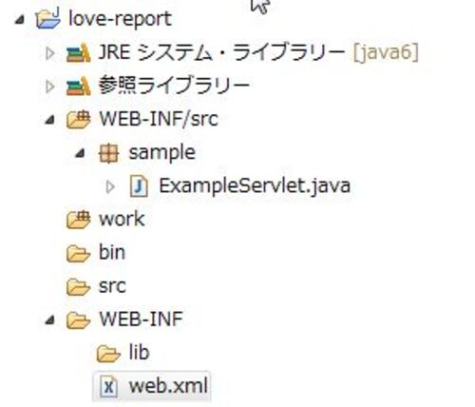Screen dimensions: 475x407
Task: Collapse the sample package node
Action: [80, 154]
